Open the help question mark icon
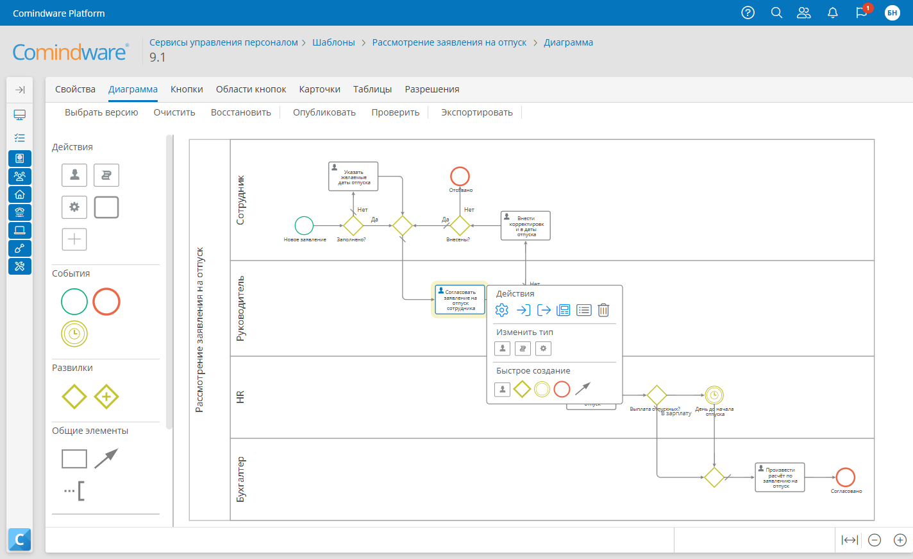The width and height of the screenshot is (913, 559). coord(748,13)
